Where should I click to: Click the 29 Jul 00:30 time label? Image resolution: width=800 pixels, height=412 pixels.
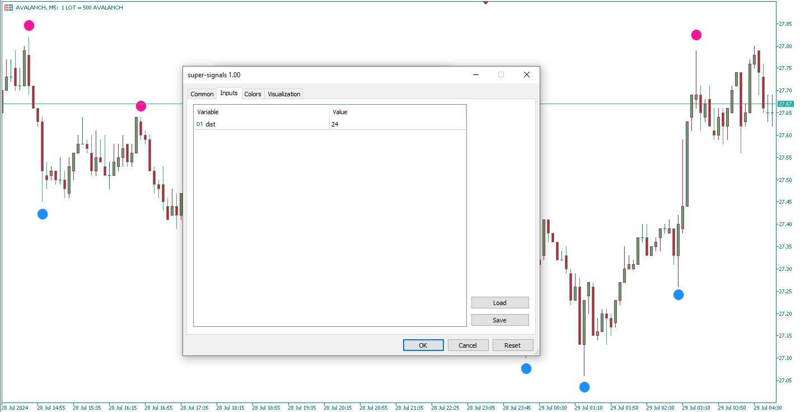tap(553, 408)
